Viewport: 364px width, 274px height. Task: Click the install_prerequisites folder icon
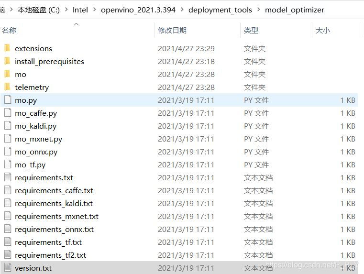(7, 61)
